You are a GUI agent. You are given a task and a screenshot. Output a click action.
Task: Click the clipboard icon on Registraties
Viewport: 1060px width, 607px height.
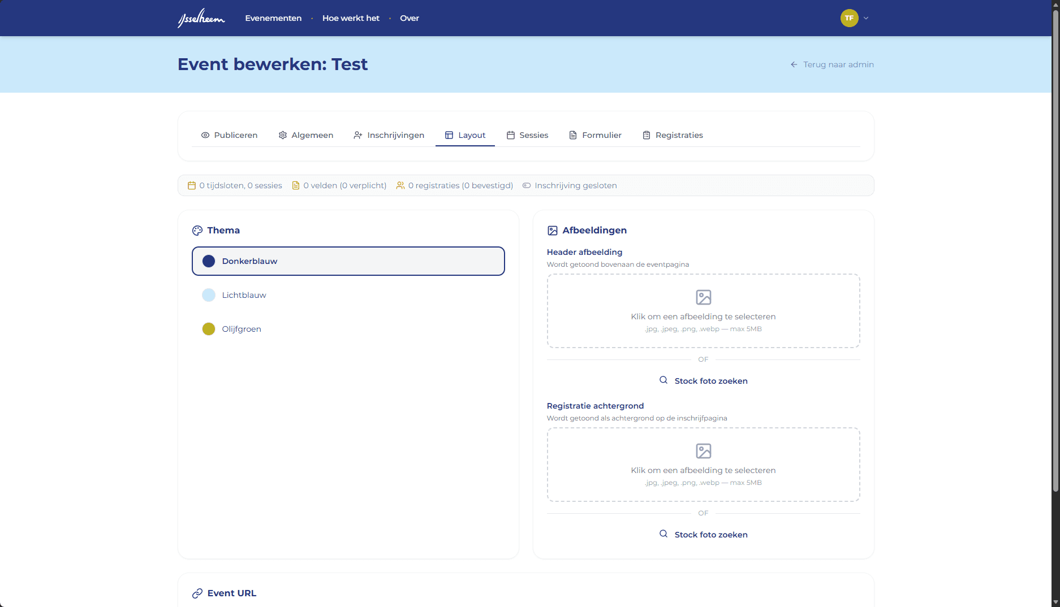(x=647, y=135)
